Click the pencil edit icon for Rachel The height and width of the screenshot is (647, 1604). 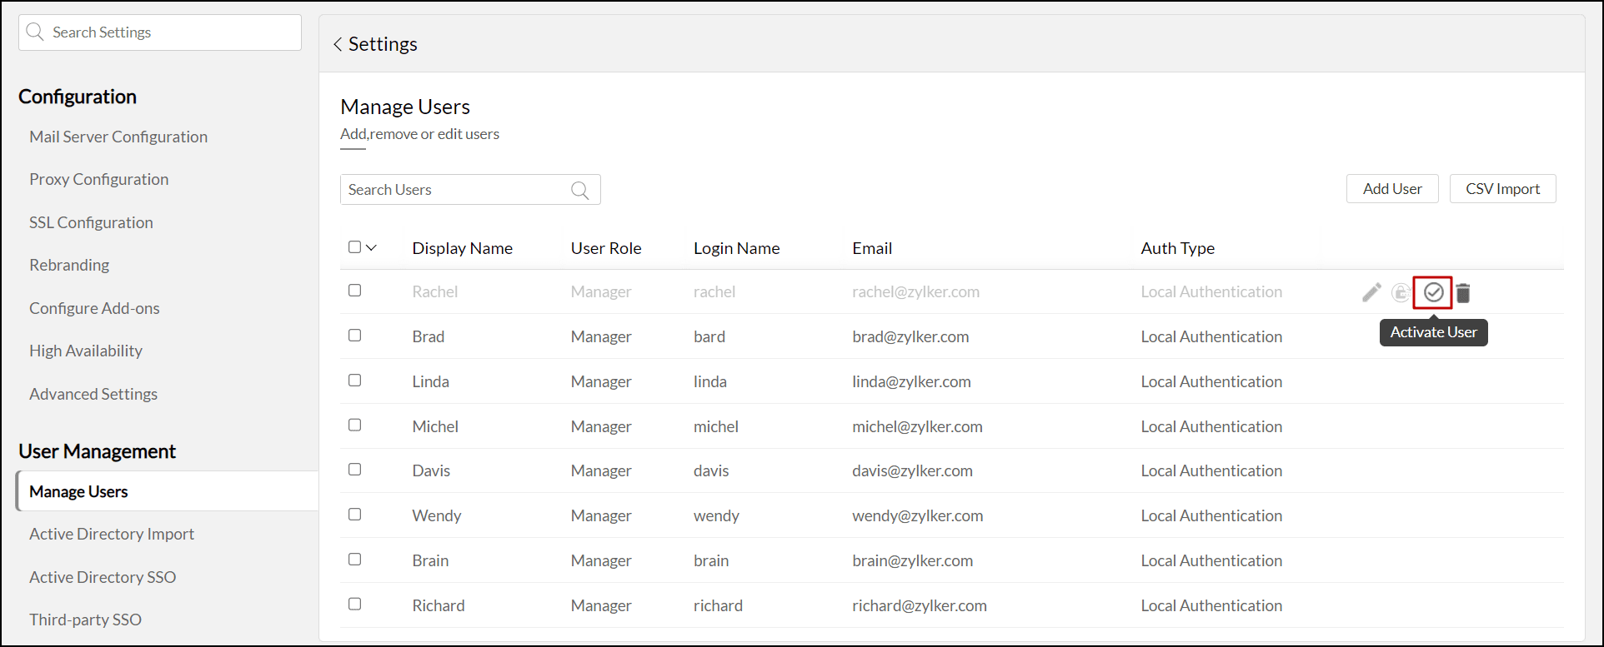pyautogui.click(x=1371, y=292)
